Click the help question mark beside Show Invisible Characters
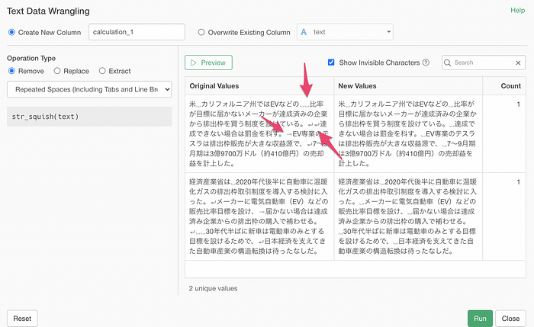This screenshot has width=534, height=327. tap(426, 63)
